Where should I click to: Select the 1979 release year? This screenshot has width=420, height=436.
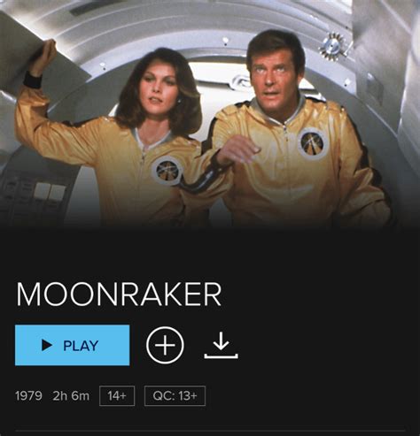[28, 395]
